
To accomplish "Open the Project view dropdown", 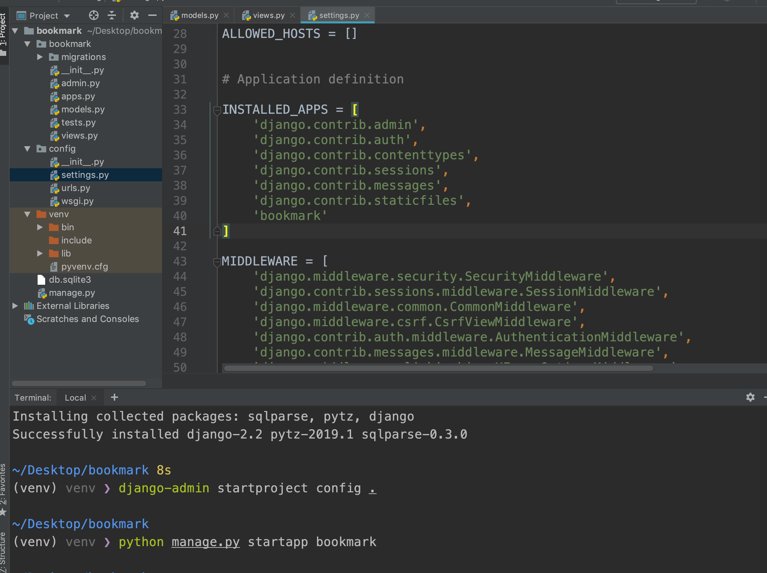I will coord(67,16).
